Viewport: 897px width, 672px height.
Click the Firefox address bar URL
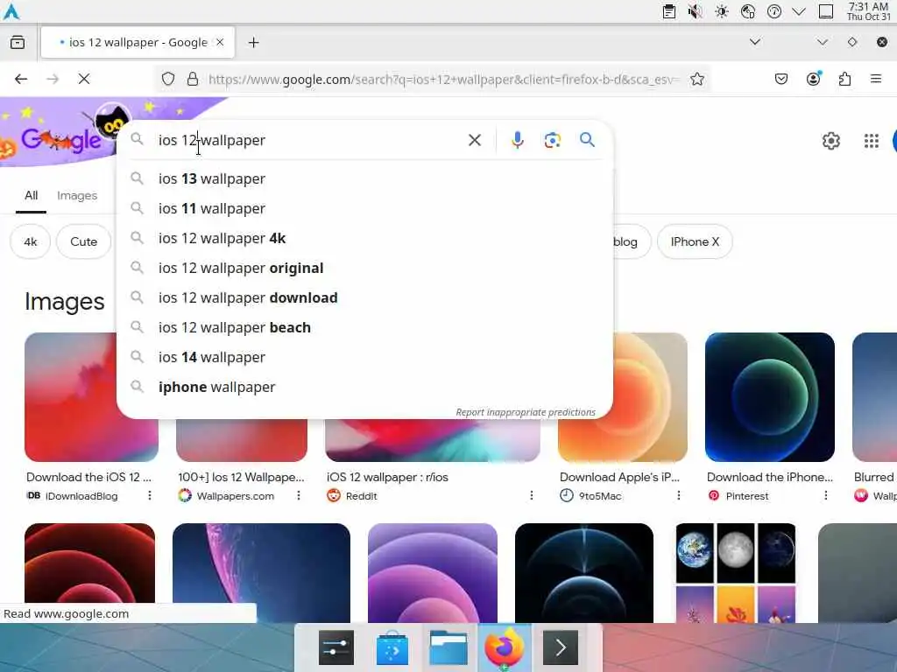click(443, 79)
